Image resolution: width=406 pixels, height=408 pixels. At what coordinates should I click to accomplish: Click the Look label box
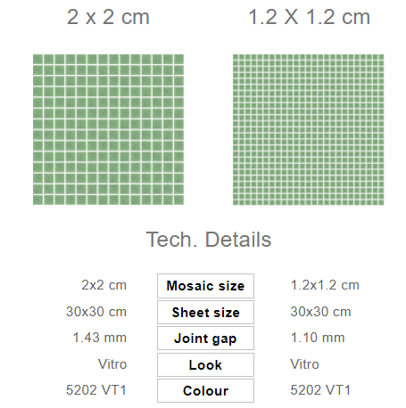[205, 364]
